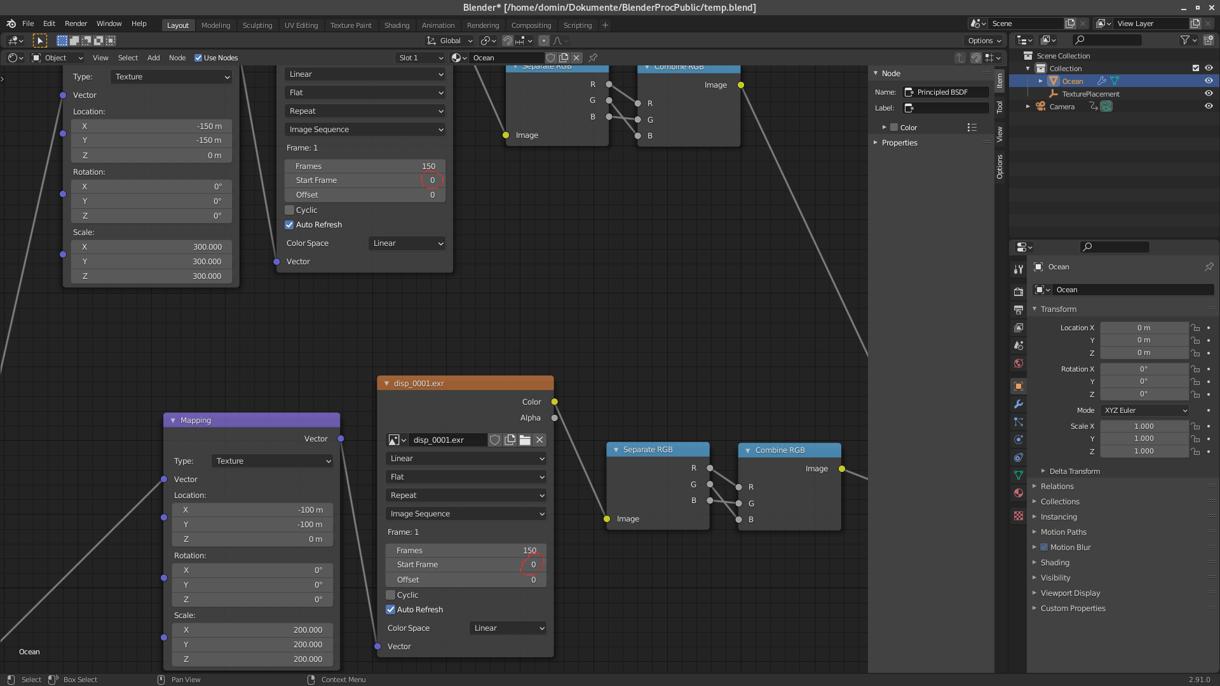Image resolution: width=1220 pixels, height=686 pixels.
Task: Disable Auto Refresh on the disp_0001.exr node
Action: (x=391, y=609)
